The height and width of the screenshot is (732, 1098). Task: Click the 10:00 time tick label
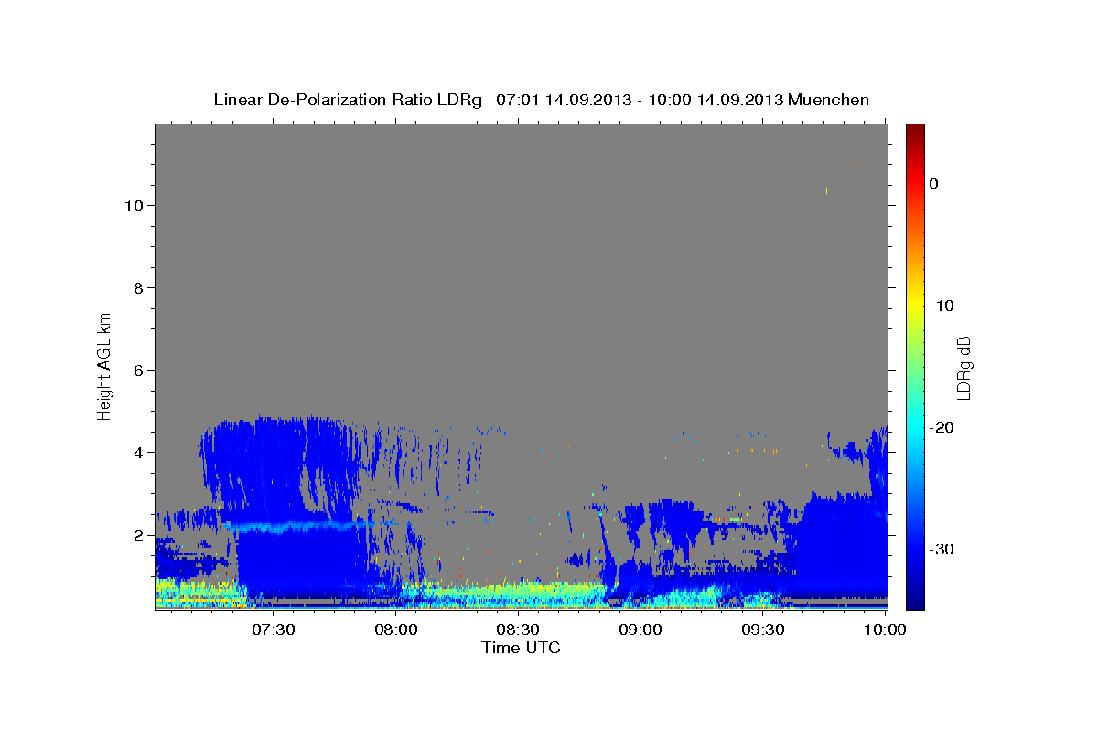(885, 630)
